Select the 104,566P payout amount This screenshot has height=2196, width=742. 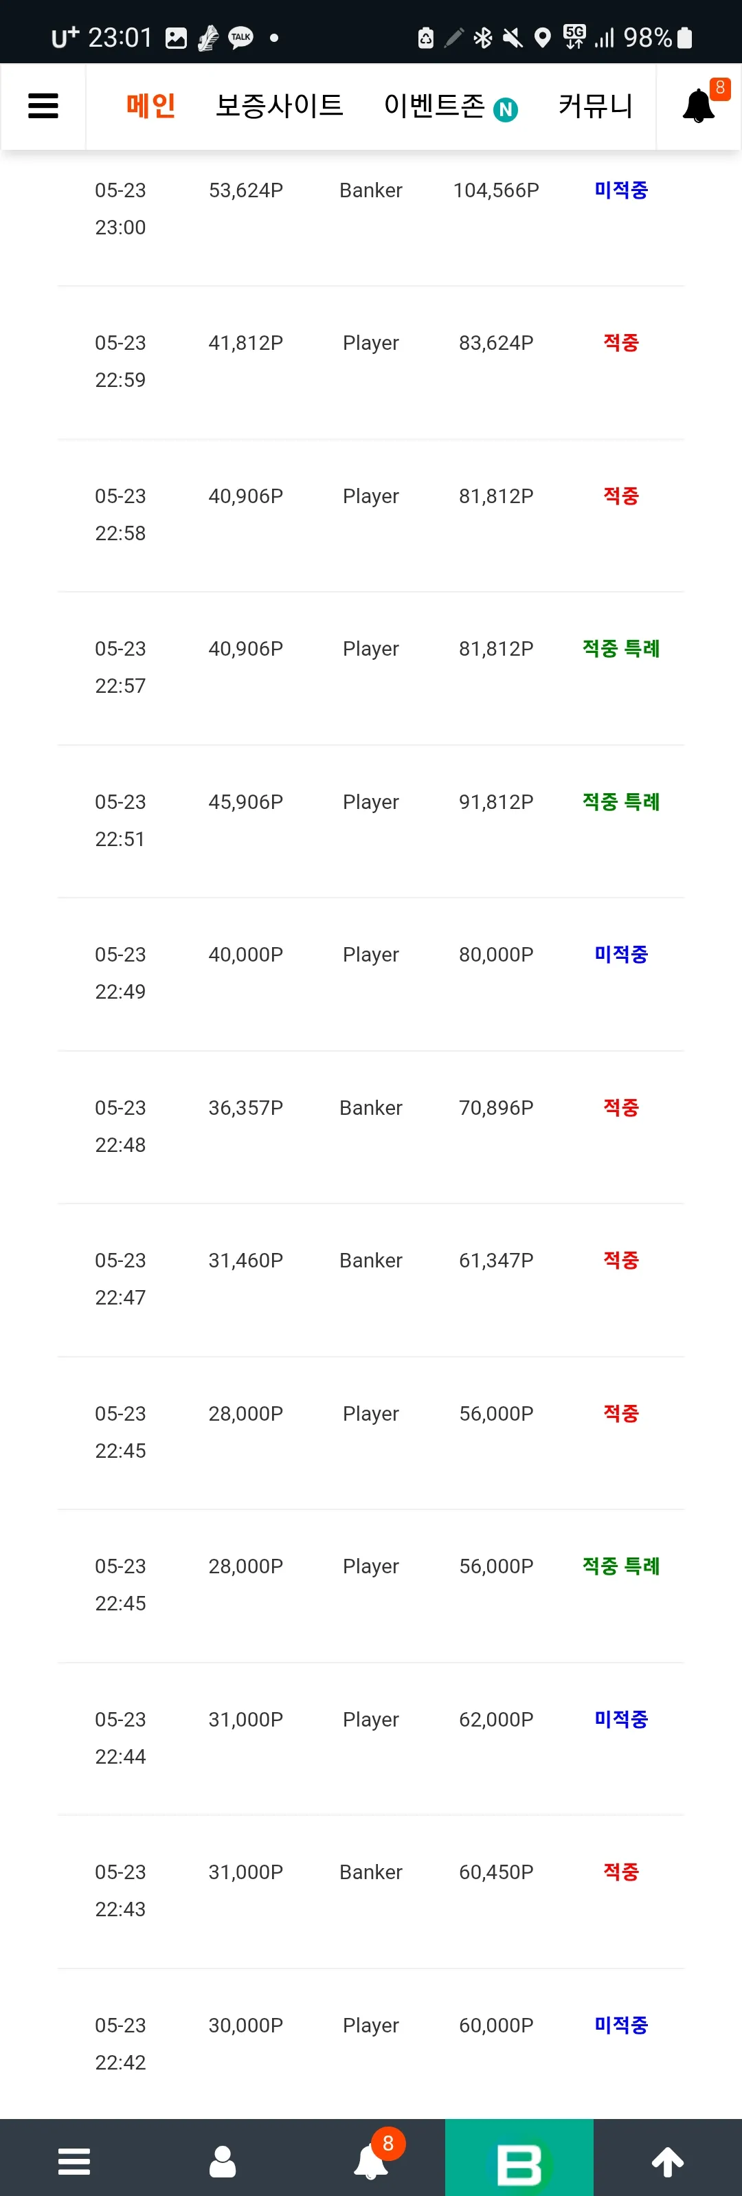point(496,190)
